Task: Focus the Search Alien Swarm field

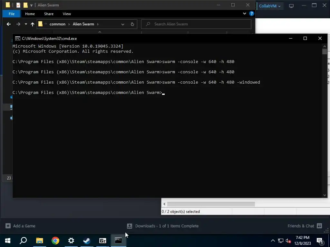Action: click(196, 24)
